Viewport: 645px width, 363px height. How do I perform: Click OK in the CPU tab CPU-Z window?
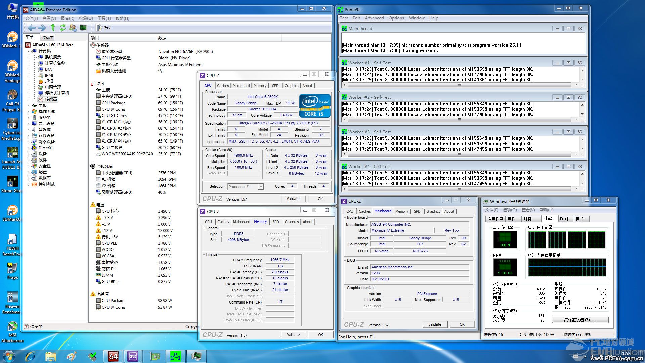pos(320,199)
